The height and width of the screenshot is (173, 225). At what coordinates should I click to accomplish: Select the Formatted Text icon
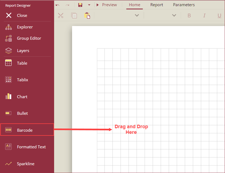8,147
